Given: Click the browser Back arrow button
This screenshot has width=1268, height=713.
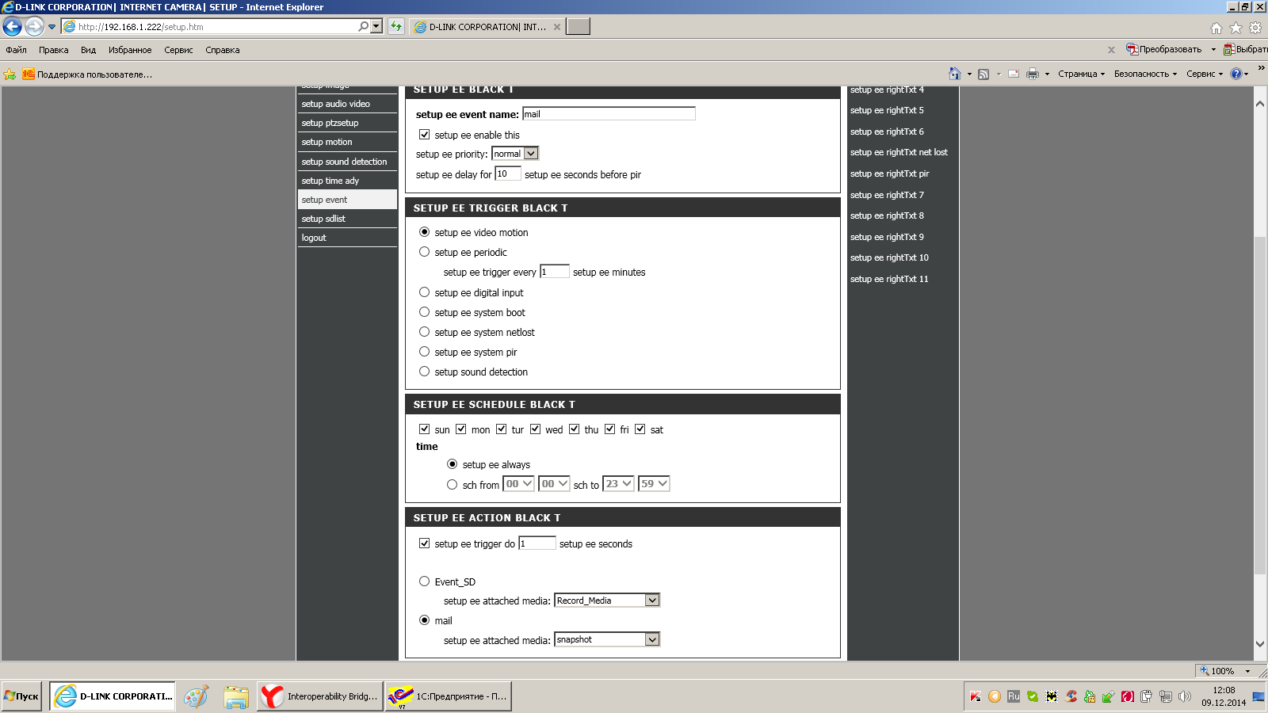Looking at the screenshot, I should [13, 26].
